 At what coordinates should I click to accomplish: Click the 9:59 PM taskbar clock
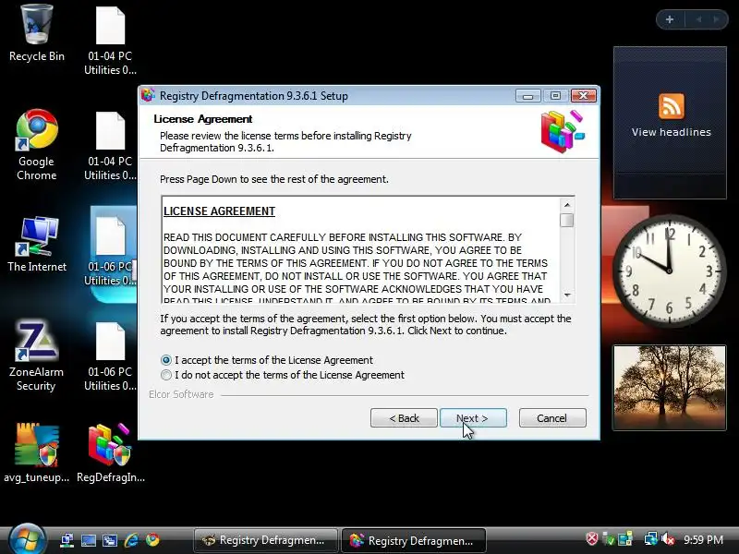pyautogui.click(x=703, y=540)
